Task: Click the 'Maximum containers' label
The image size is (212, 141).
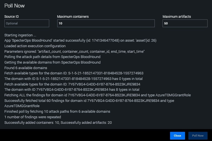Action: (x=73, y=17)
